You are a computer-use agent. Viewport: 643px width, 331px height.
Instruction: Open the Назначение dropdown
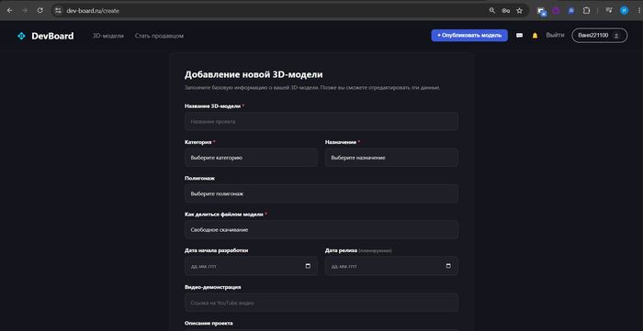391,158
